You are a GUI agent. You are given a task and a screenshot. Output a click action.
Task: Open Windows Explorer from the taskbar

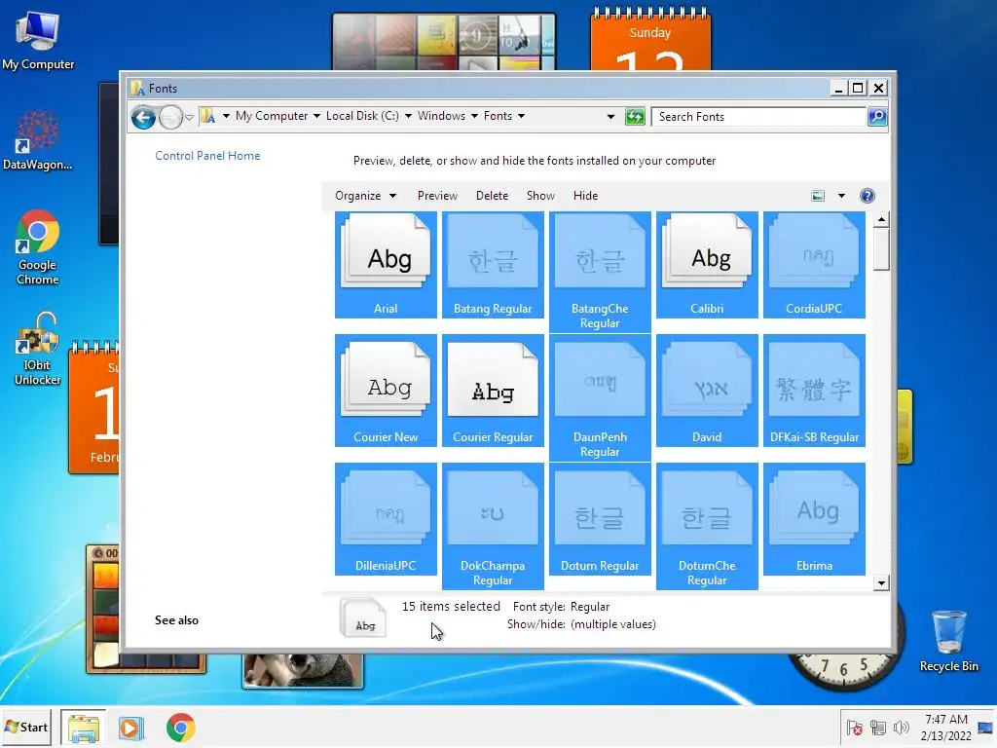click(84, 728)
